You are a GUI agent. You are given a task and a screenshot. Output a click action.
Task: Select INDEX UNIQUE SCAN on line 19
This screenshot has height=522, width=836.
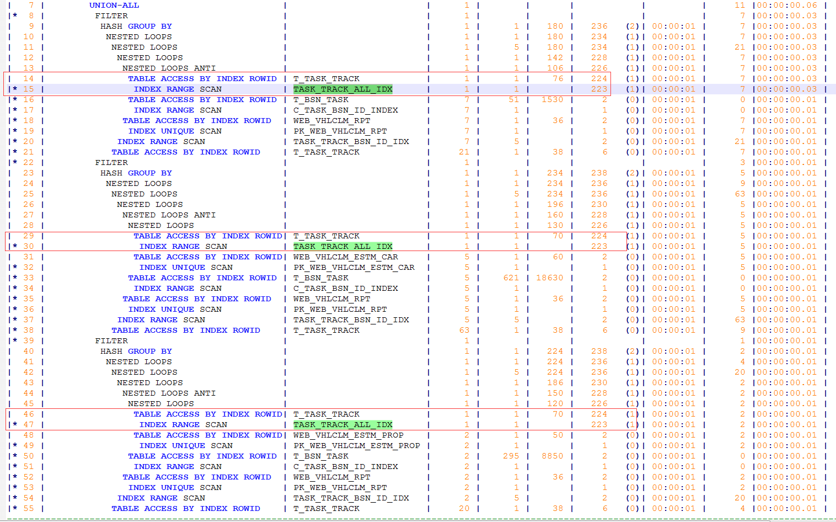175,131
